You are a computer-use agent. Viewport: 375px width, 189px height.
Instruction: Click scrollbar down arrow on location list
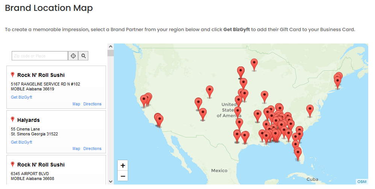point(110,181)
